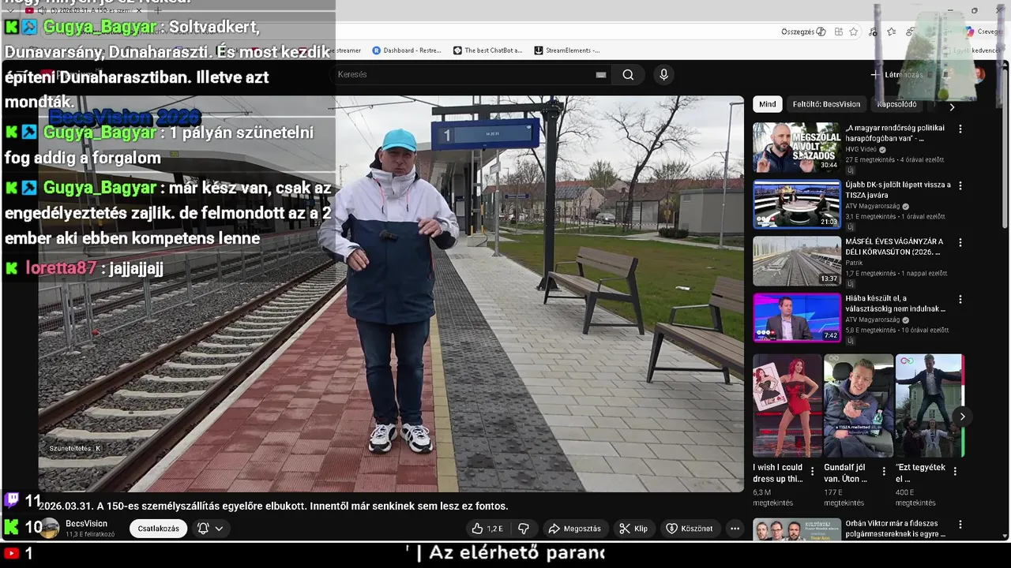
Task: Open the 'Ezt tegyétek el' Short
Action: 930,405
